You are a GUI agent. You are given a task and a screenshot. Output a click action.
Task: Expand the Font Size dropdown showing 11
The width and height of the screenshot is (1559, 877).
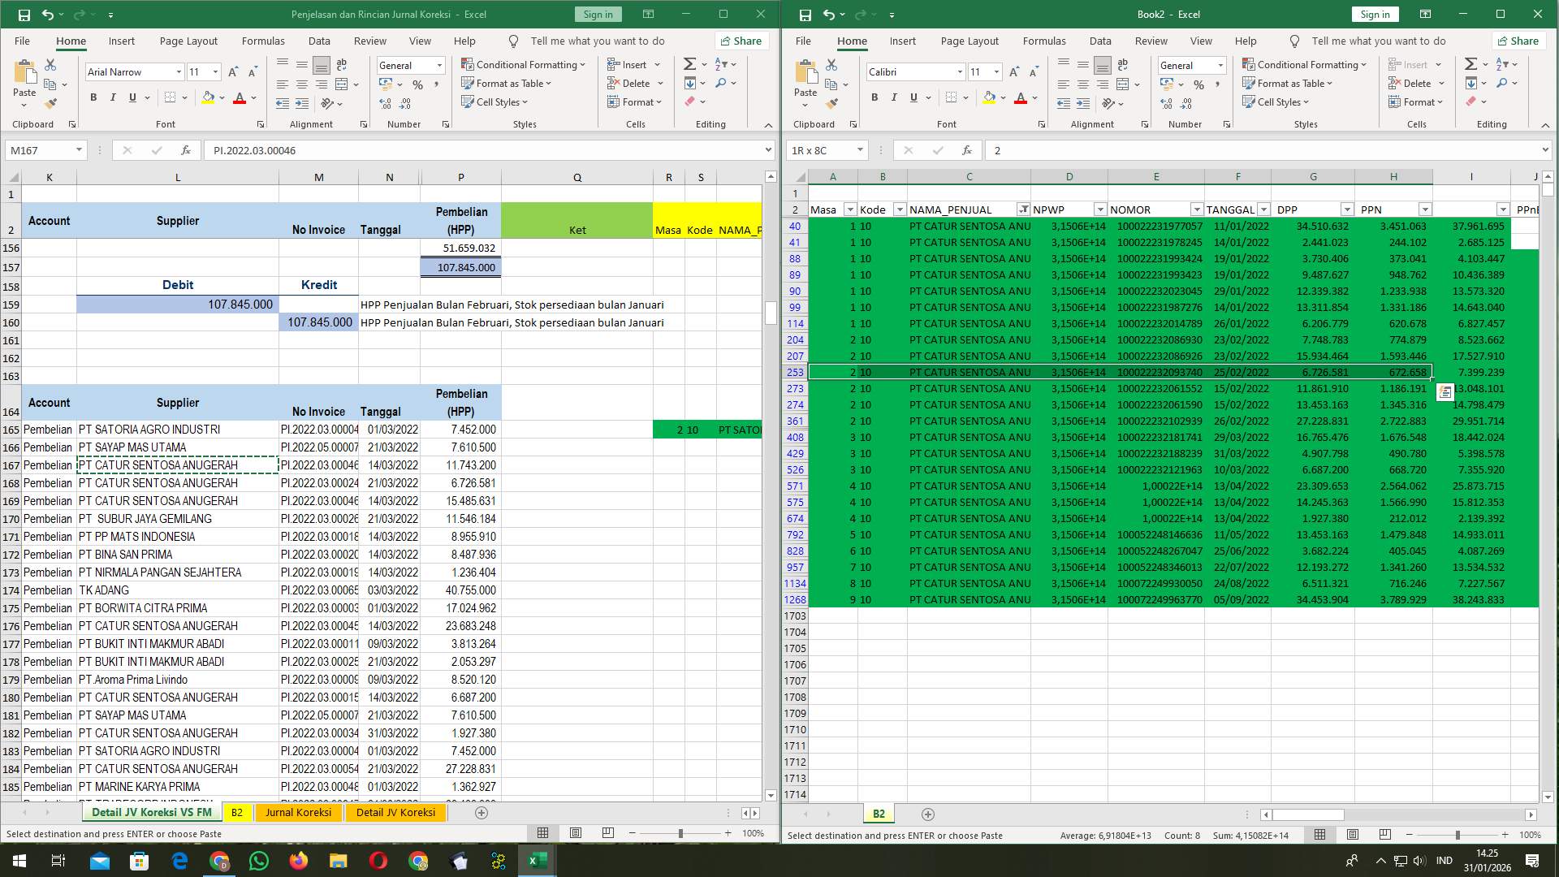[214, 71]
